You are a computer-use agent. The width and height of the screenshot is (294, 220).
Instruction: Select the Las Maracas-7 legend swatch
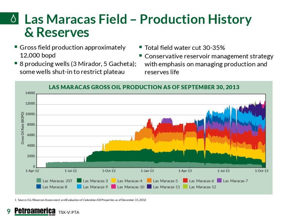pyautogui.click(x=219, y=180)
